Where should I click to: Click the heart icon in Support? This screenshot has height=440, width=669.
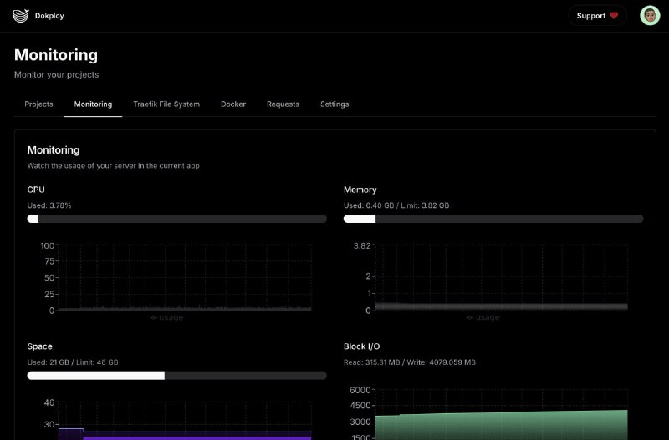pos(614,16)
